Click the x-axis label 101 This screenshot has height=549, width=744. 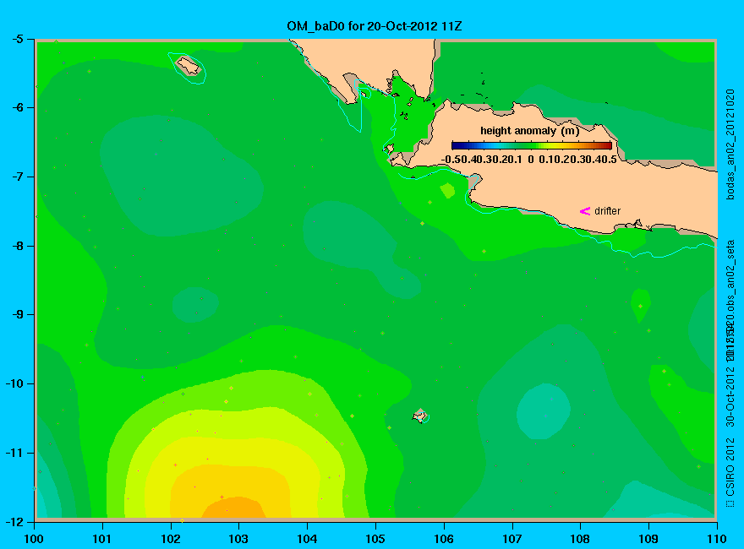click(102, 539)
